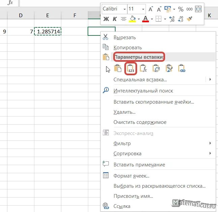The width and height of the screenshot is (218, 212).
Task: Click the Copy icon in context menu
Action: point(105,47)
